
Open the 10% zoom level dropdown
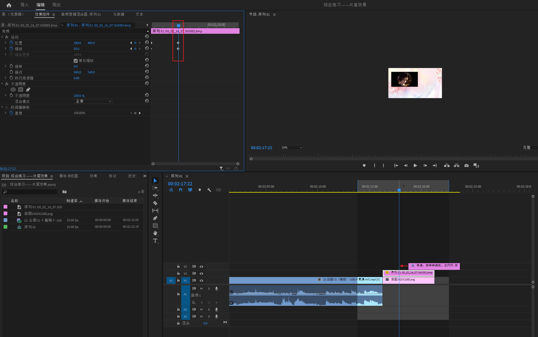291,148
